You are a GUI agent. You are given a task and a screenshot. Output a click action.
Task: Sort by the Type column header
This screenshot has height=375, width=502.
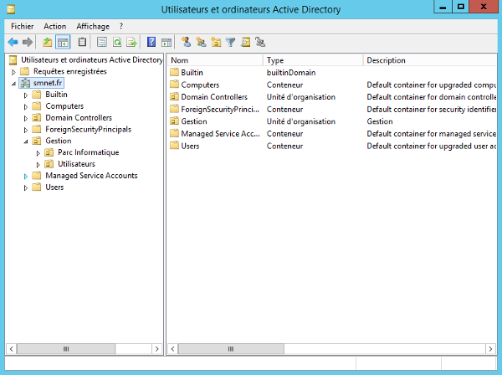pyautogui.click(x=313, y=60)
